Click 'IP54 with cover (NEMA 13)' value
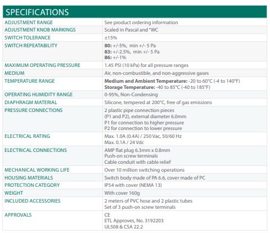The height and width of the screenshot is (233, 270). point(133,185)
